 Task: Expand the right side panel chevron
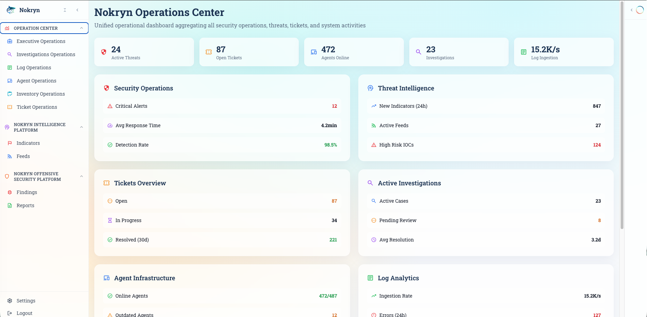coord(631,10)
